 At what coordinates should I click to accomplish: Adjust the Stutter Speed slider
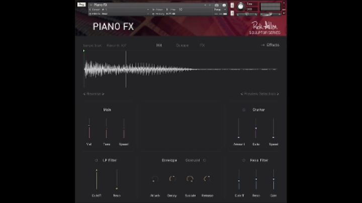(274, 128)
